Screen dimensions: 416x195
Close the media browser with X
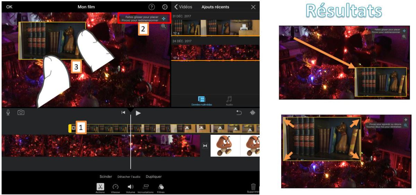pyautogui.click(x=253, y=7)
